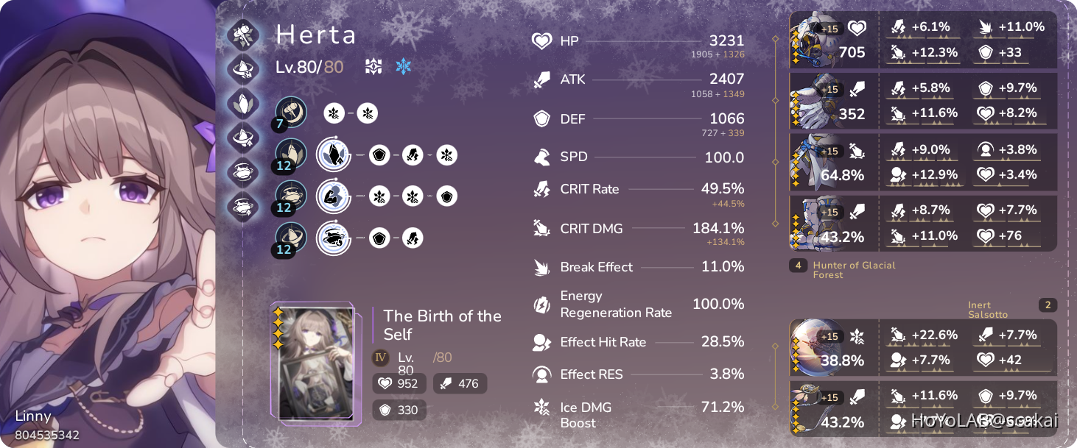1077x448 pixels.
Task: Click the HP heart stat icon
Action: [x=541, y=40]
